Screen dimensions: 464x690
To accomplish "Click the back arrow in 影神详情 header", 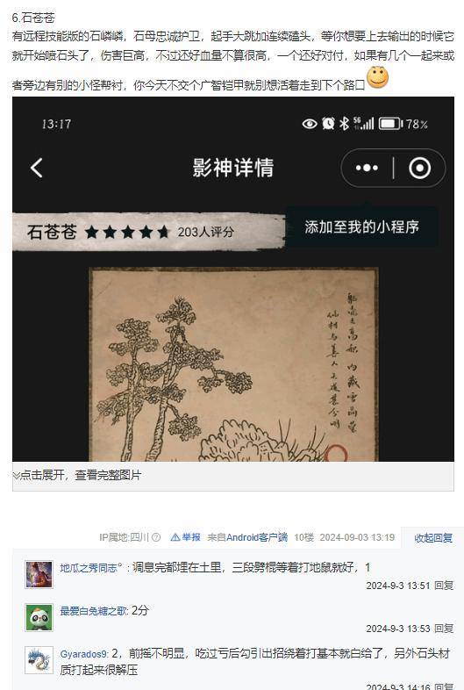I will [x=37, y=168].
